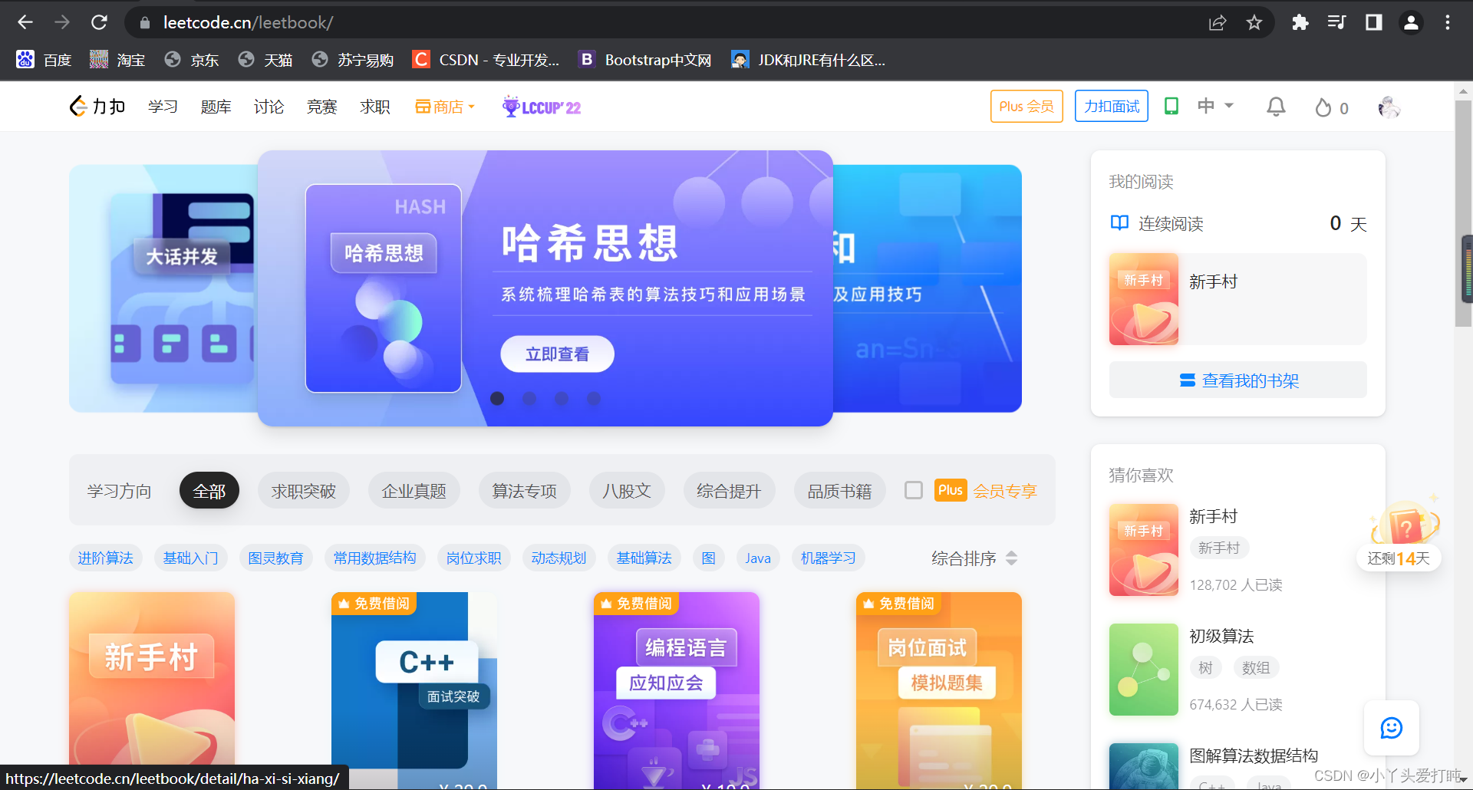Reload the page with refresh icon

coord(99,22)
